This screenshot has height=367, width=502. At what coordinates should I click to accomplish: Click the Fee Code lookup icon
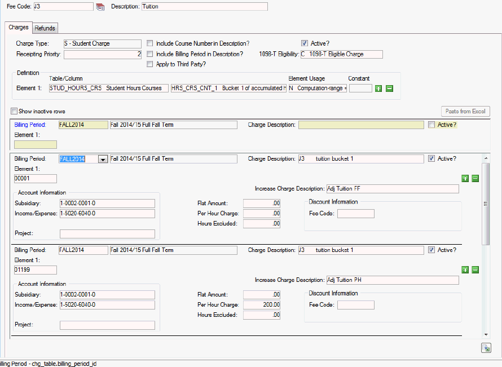100,7
